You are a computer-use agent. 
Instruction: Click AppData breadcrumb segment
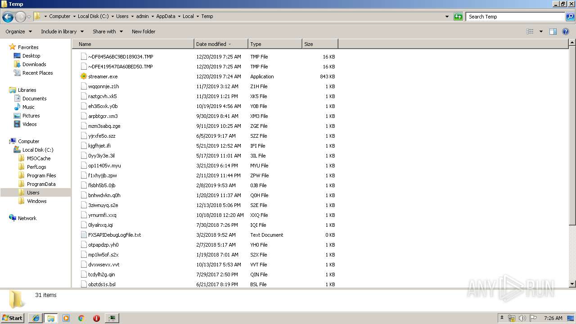point(166,16)
